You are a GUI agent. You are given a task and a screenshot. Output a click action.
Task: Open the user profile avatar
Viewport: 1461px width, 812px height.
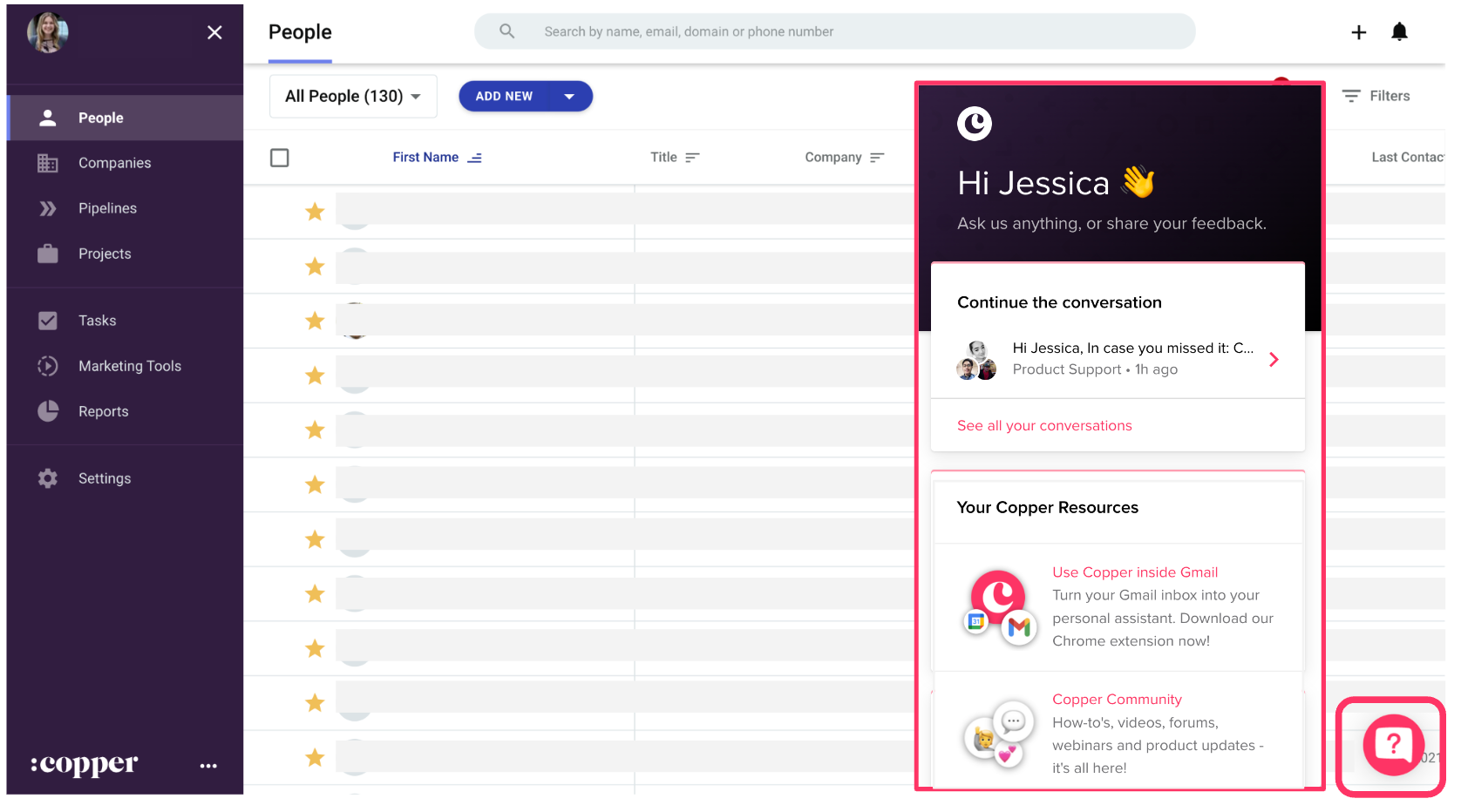click(x=48, y=33)
